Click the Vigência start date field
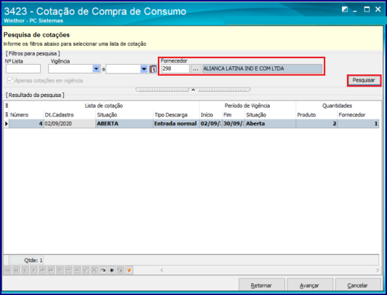 click(x=71, y=69)
